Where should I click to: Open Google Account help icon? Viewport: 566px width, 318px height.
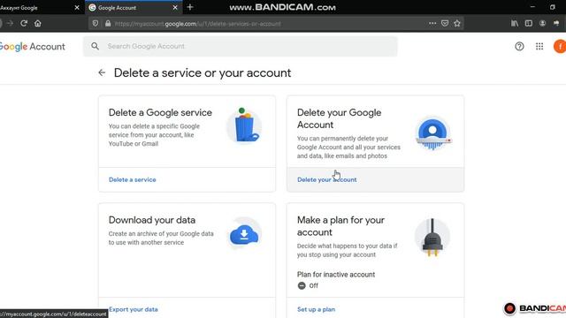[x=519, y=46]
